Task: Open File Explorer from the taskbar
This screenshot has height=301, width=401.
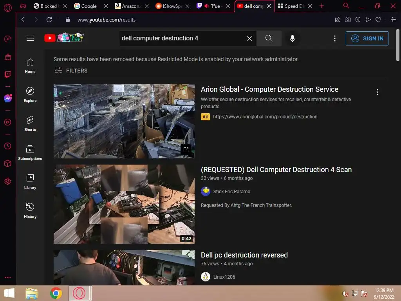Action: (32, 293)
